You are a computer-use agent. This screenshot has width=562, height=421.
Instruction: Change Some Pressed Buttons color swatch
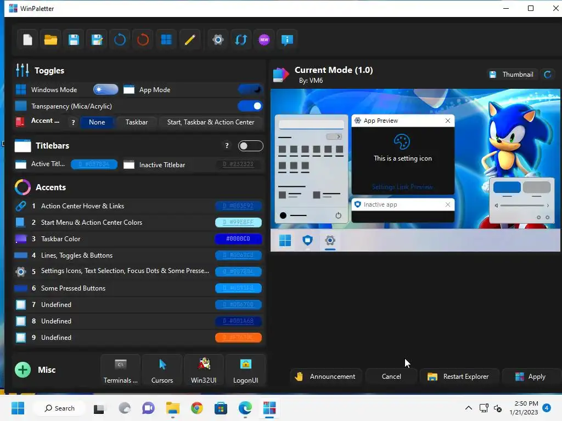point(238,288)
